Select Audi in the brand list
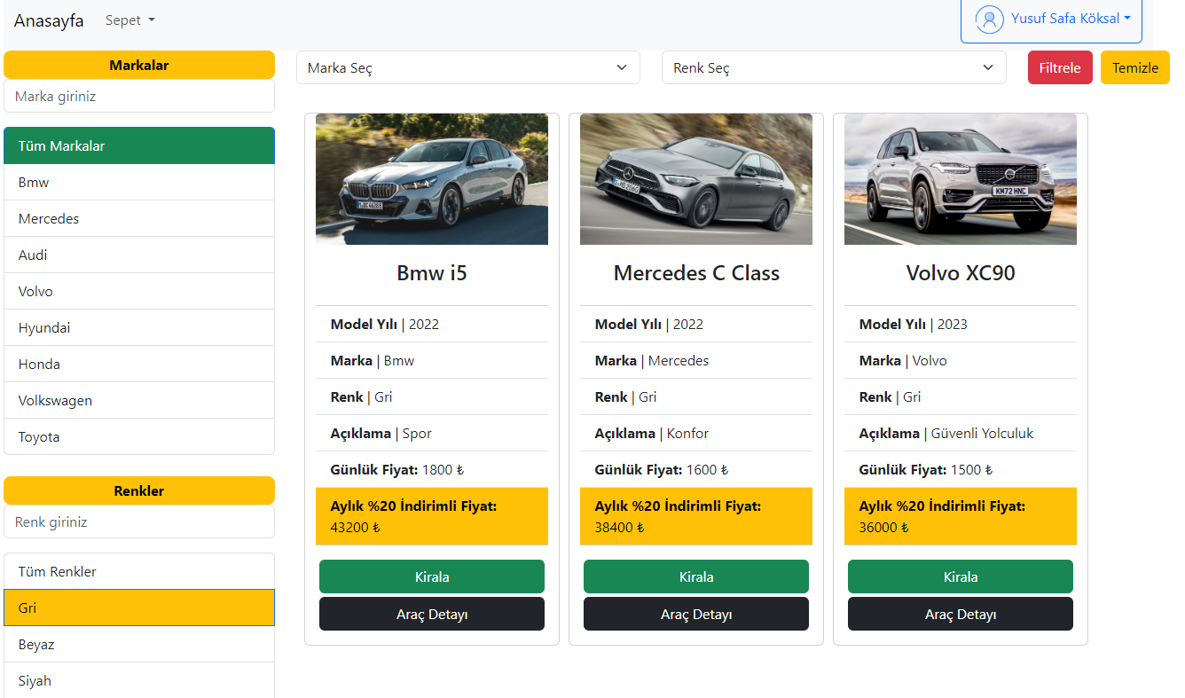 (x=139, y=255)
